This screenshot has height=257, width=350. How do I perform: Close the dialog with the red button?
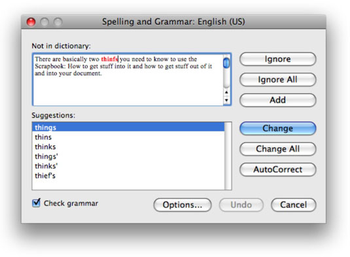coord(31,22)
